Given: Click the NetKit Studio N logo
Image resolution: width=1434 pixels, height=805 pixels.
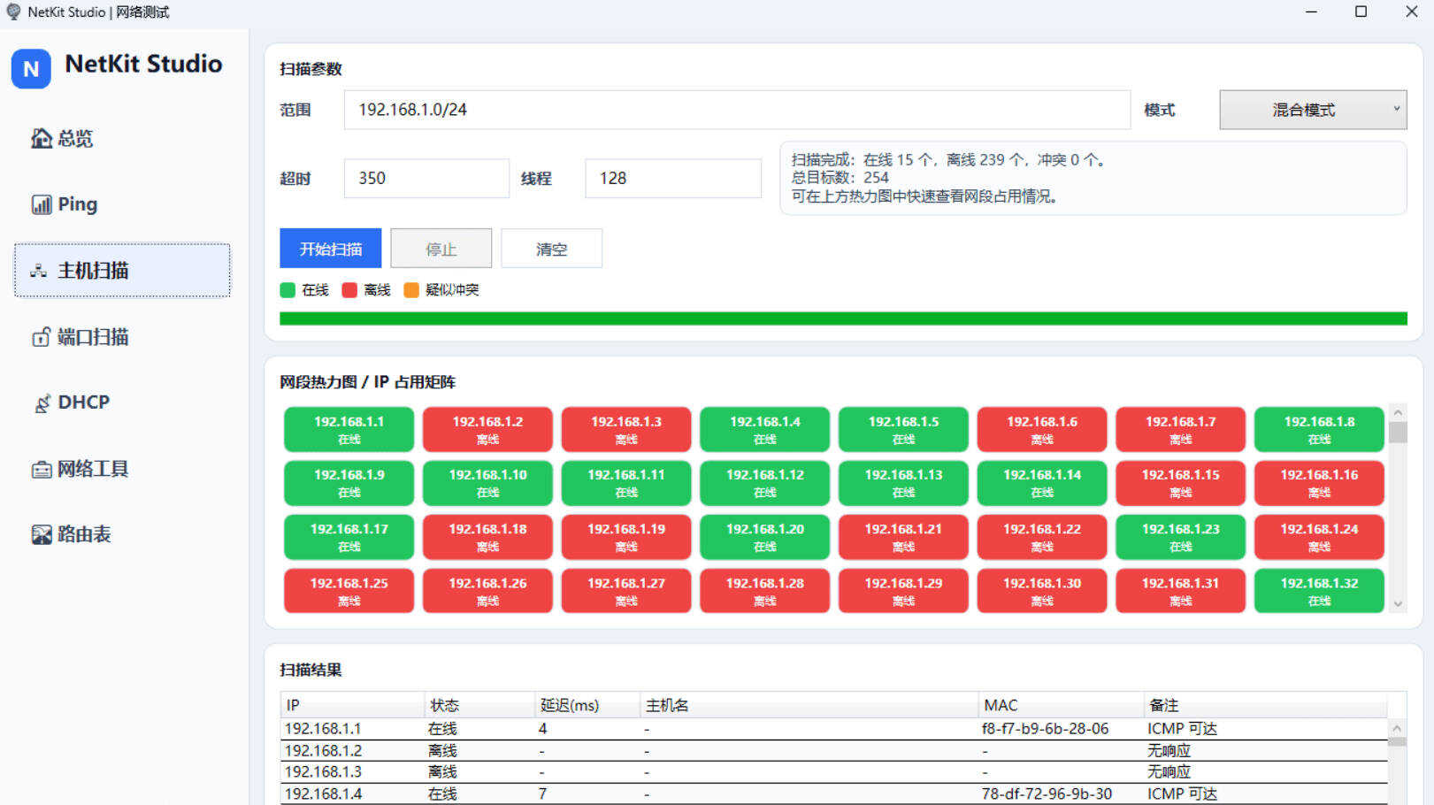Looking at the screenshot, I should point(31,69).
